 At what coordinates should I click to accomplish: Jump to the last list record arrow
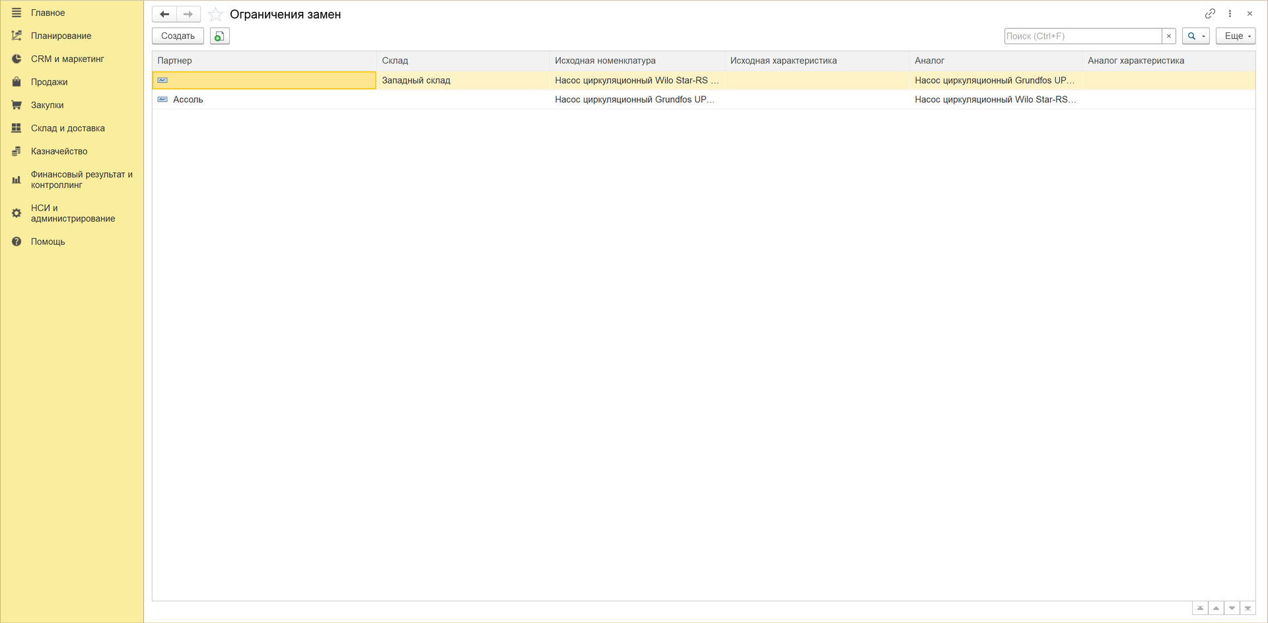pos(1248,608)
